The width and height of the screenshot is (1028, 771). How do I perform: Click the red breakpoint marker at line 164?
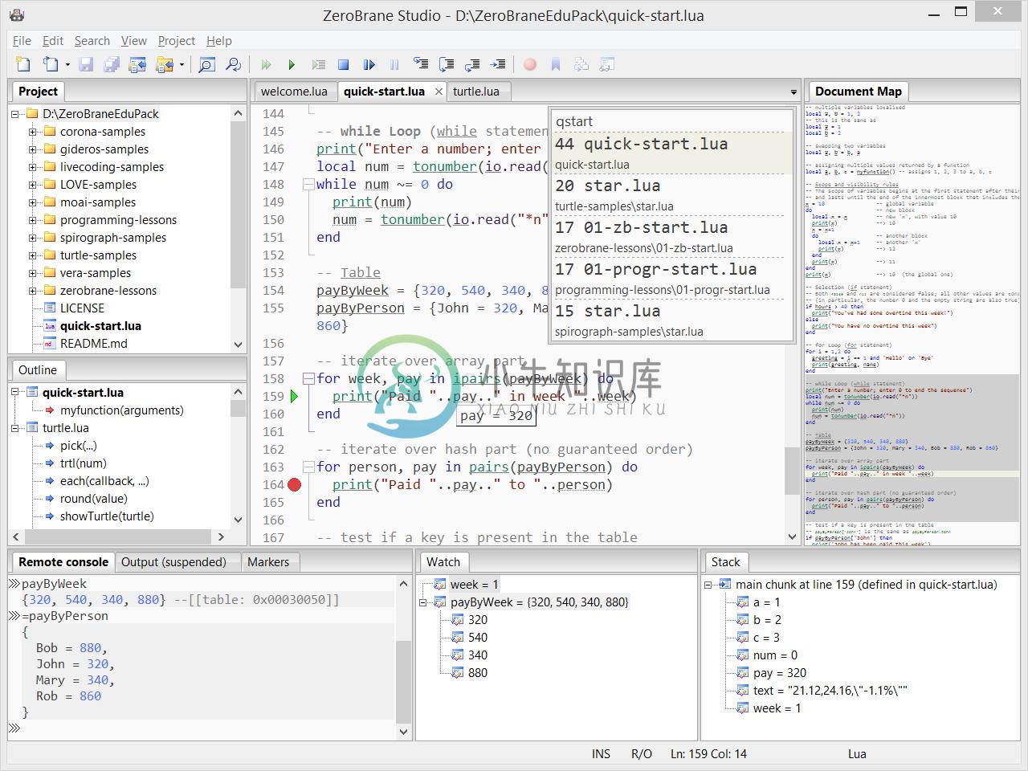coord(295,484)
